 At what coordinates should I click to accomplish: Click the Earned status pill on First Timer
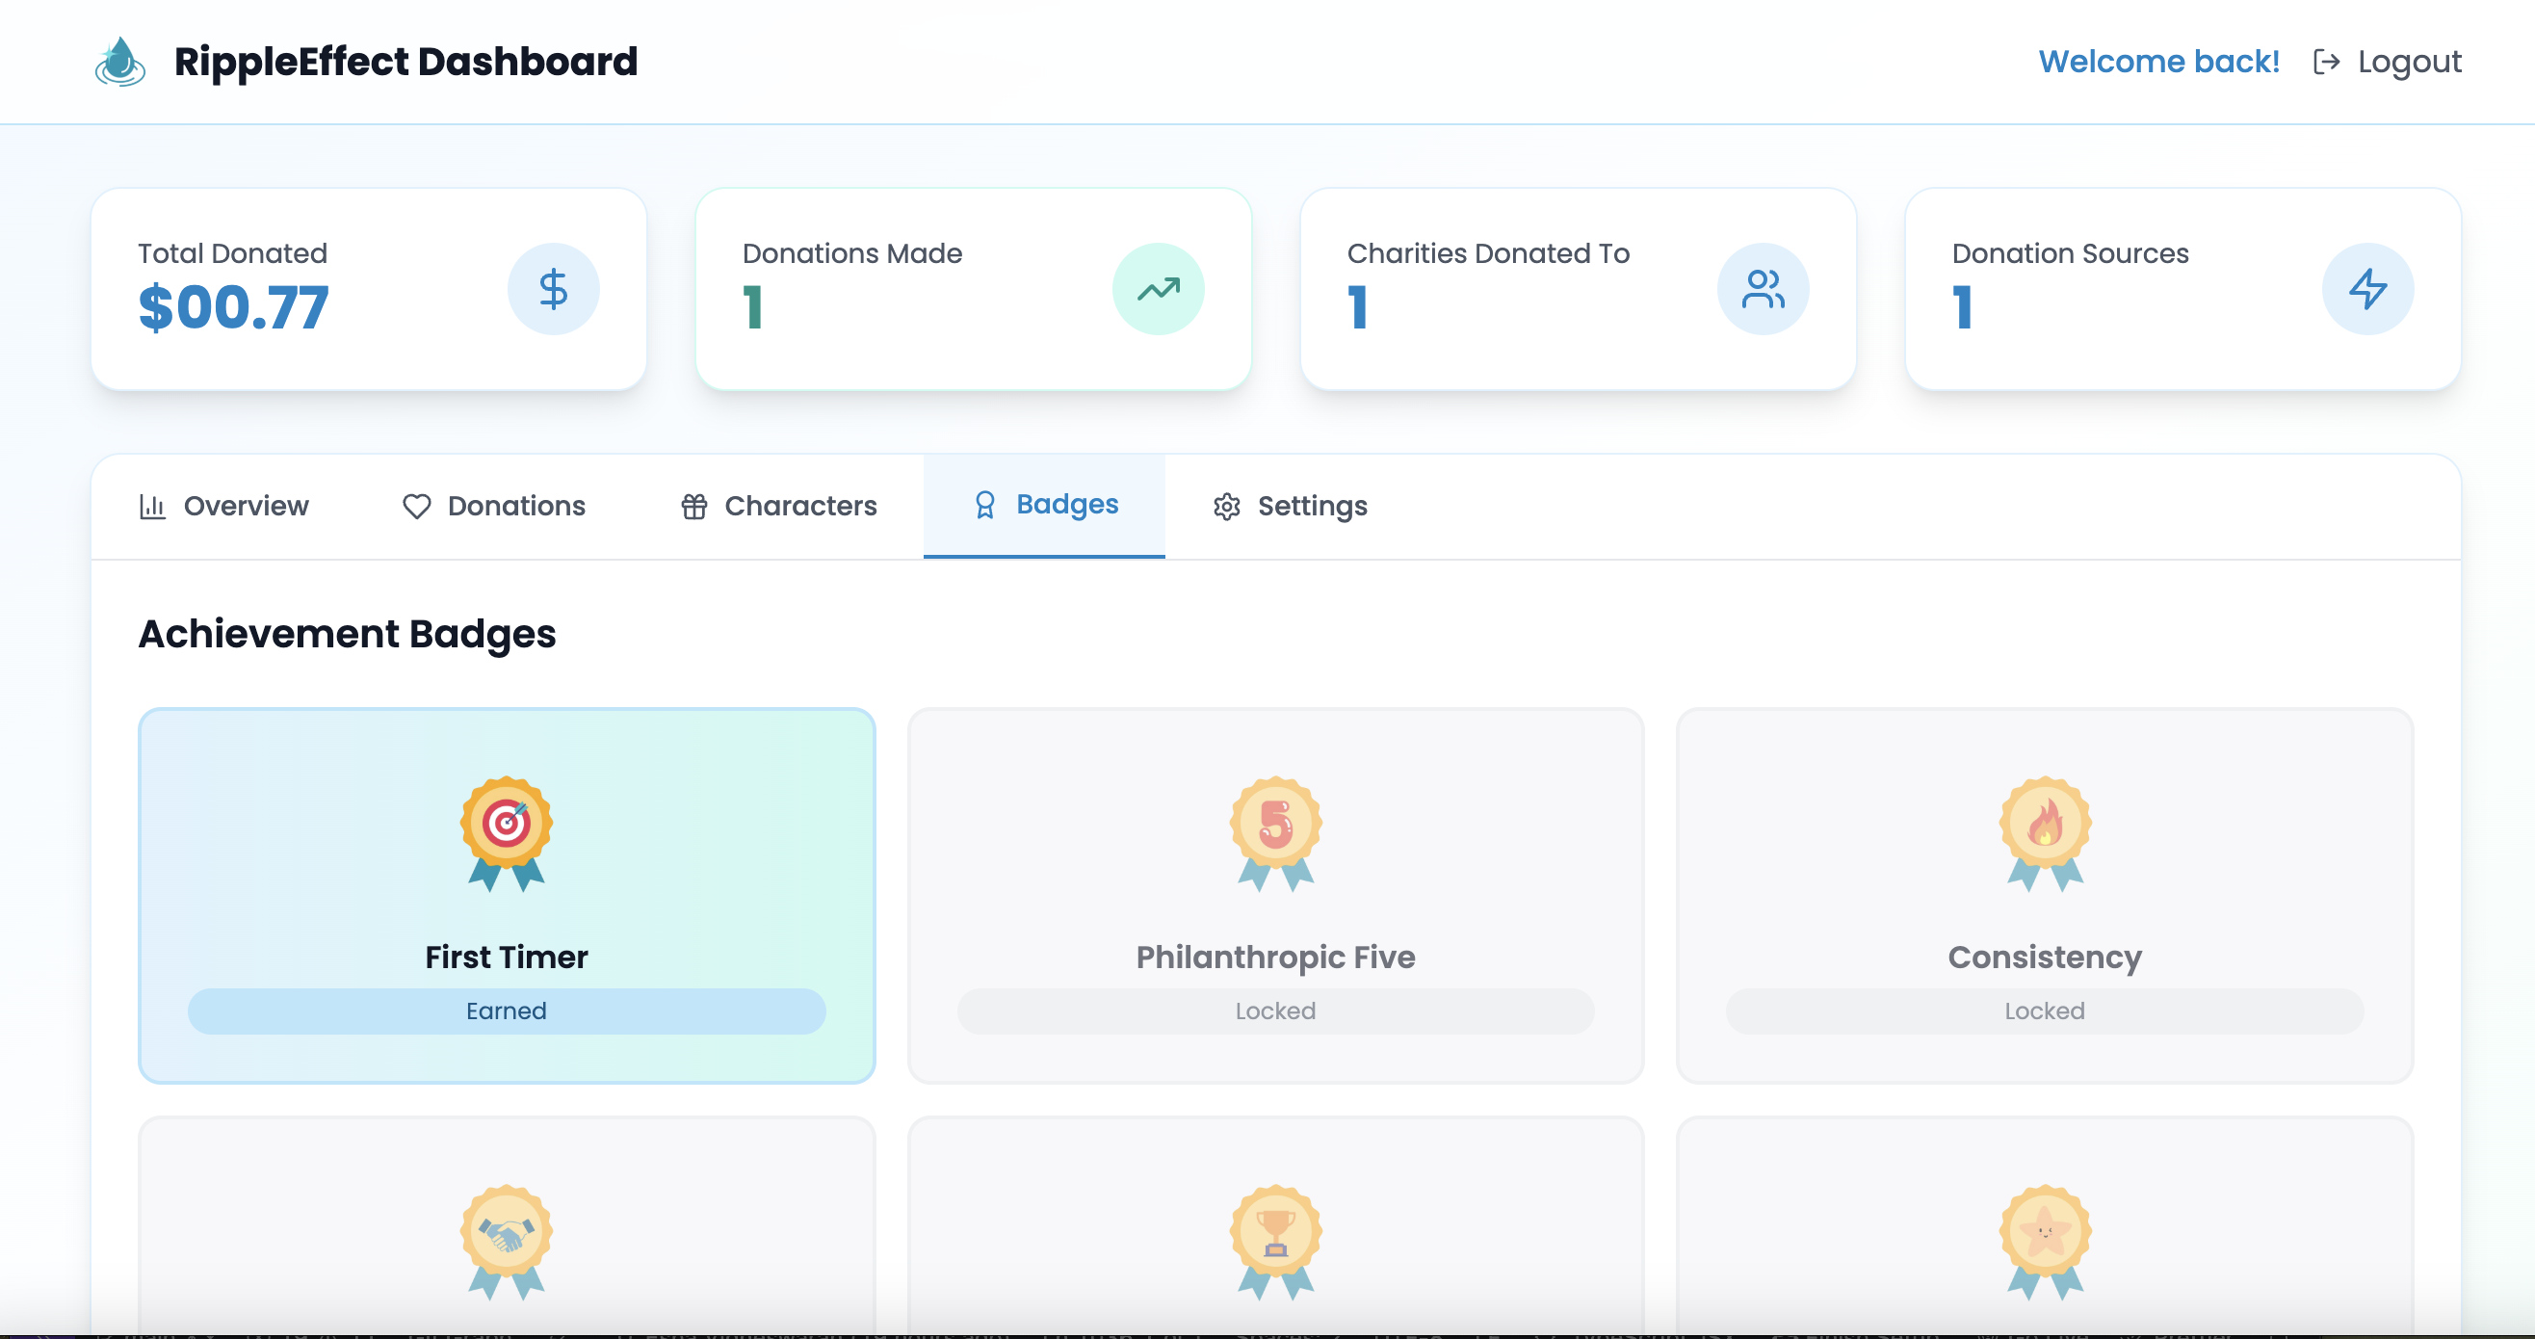(507, 1011)
